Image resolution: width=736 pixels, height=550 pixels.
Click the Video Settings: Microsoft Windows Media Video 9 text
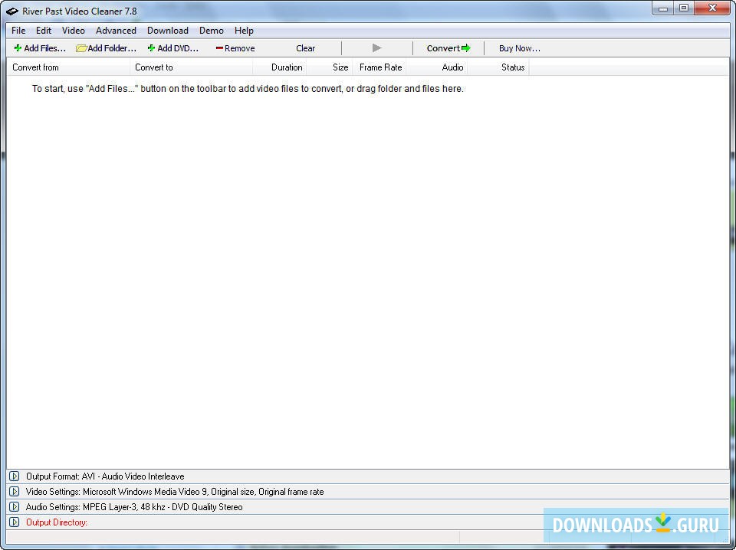175,492
